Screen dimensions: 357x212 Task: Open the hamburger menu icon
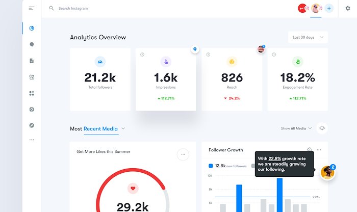(32, 9)
